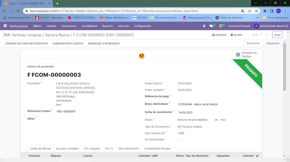This screenshot has width=290, height=162.
Task: Go to the previous record arrow
Action: [262, 35]
